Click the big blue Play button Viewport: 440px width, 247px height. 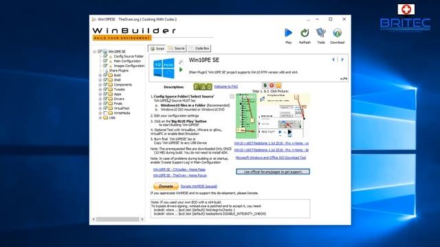pyautogui.click(x=288, y=33)
